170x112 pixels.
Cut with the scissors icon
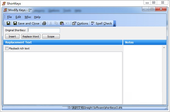coord(51,23)
